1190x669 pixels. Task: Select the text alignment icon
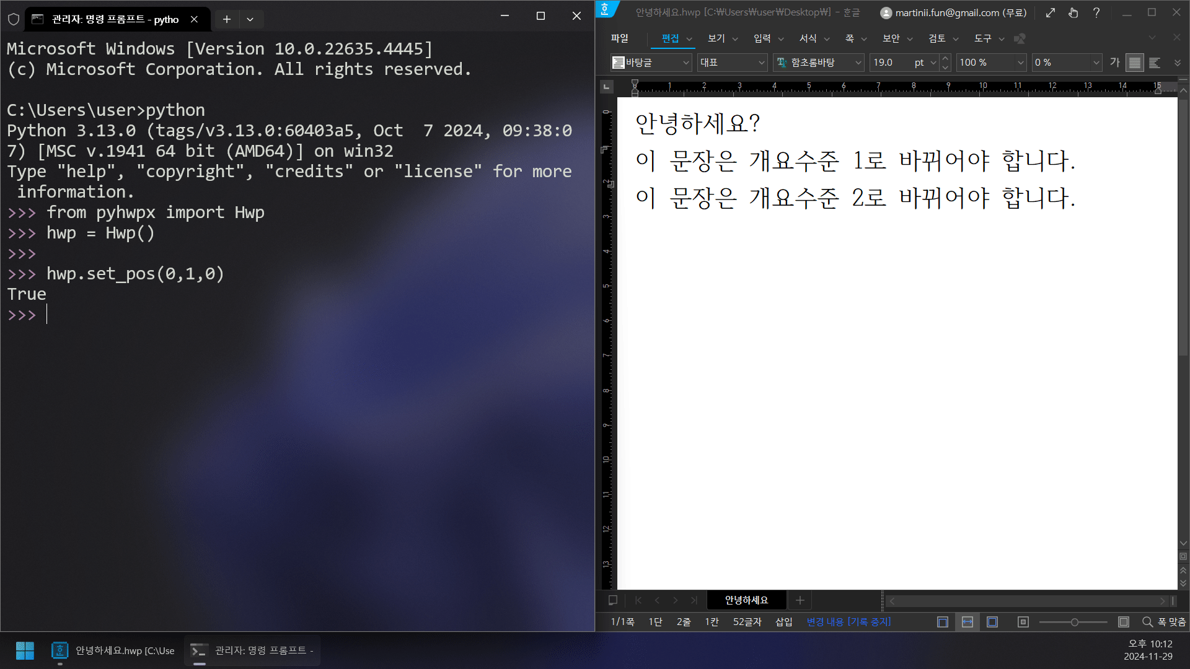tap(1135, 63)
